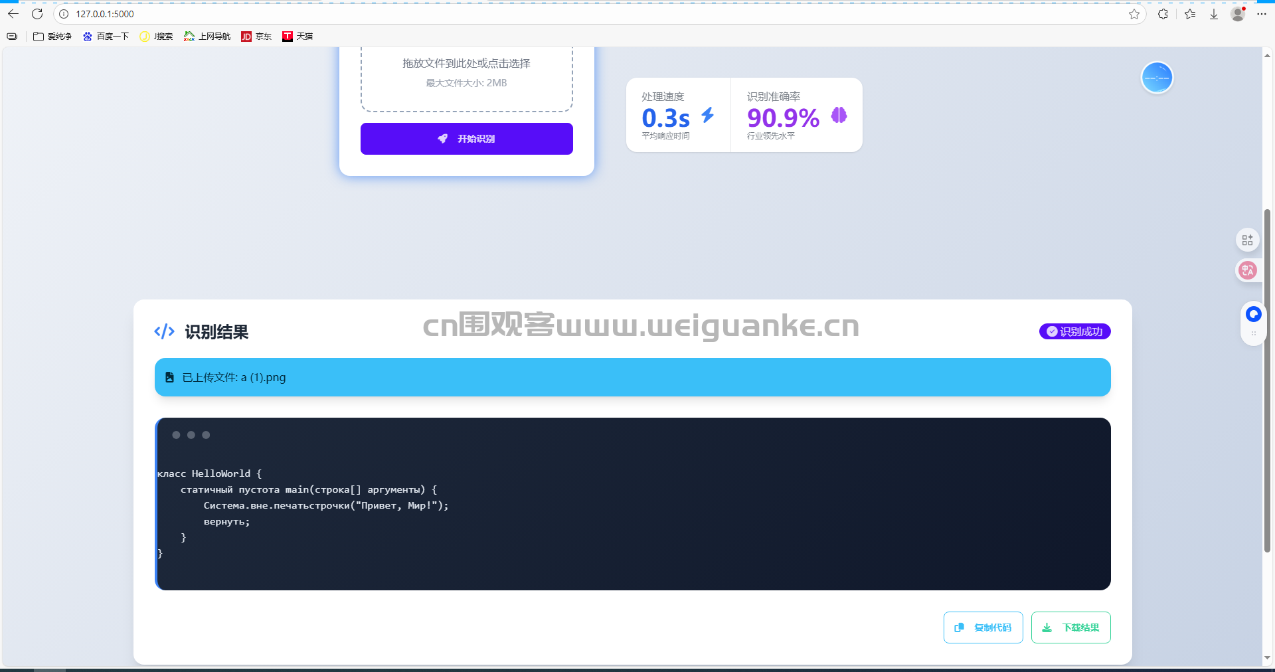Click the blue chat bubble sidebar icon
1275x672 pixels.
click(x=1253, y=314)
